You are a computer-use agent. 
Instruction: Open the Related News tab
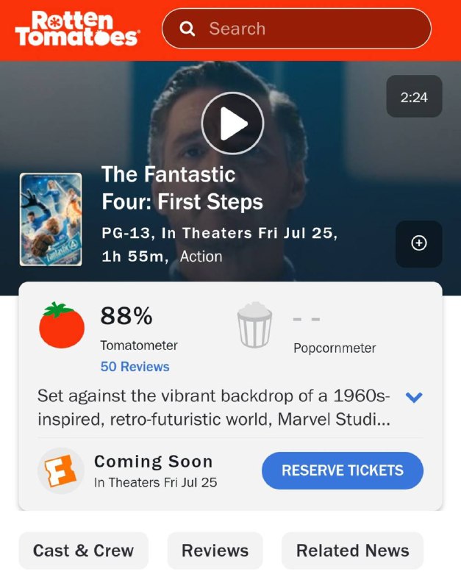point(352,551)
